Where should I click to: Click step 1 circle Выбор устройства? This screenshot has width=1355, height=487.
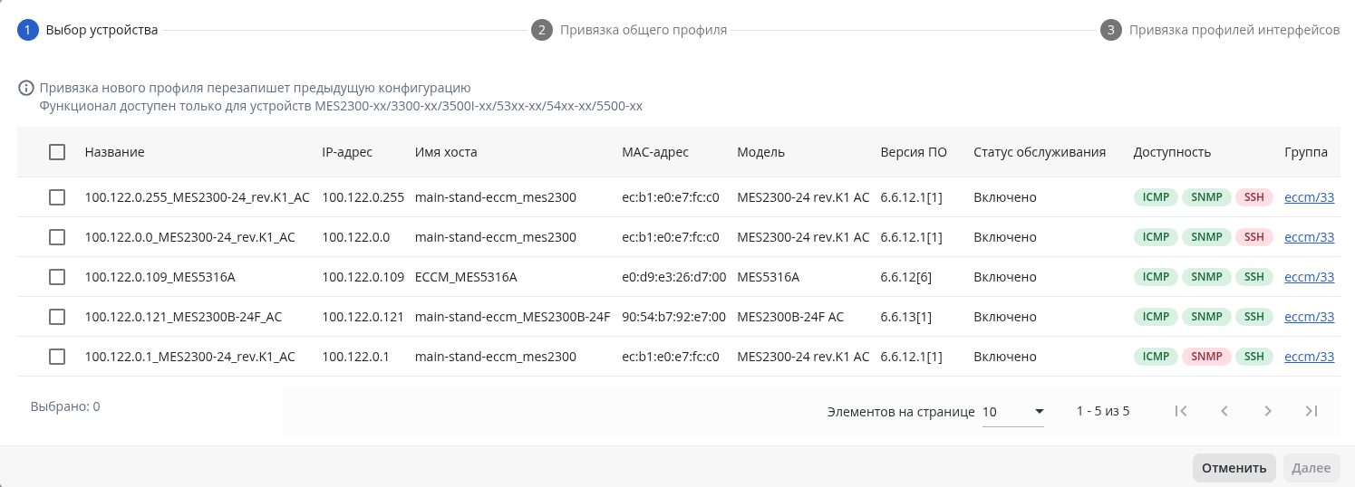coord(28,30)
